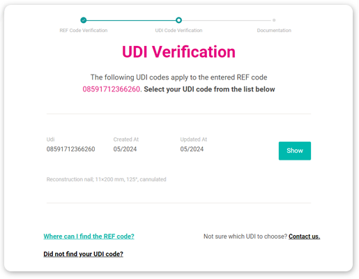Click the completed REF Code Verification step circle
Image resolution: width=359 pixels, height=279 pixels.
pyautogui.click(x=84, y=20)
